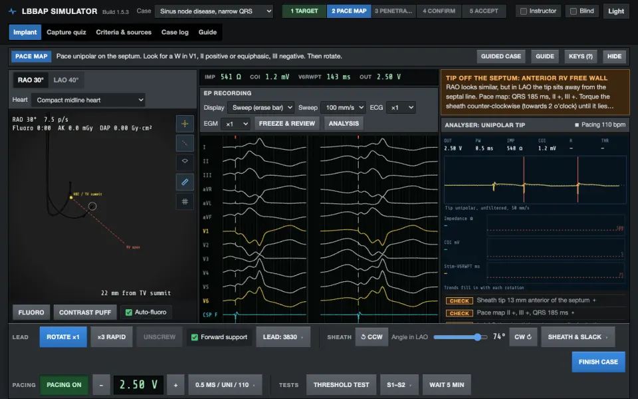The image size is (638, 399).
Task: Click the LBBAP Simulator pulse logo
Action: coord(13,11)
